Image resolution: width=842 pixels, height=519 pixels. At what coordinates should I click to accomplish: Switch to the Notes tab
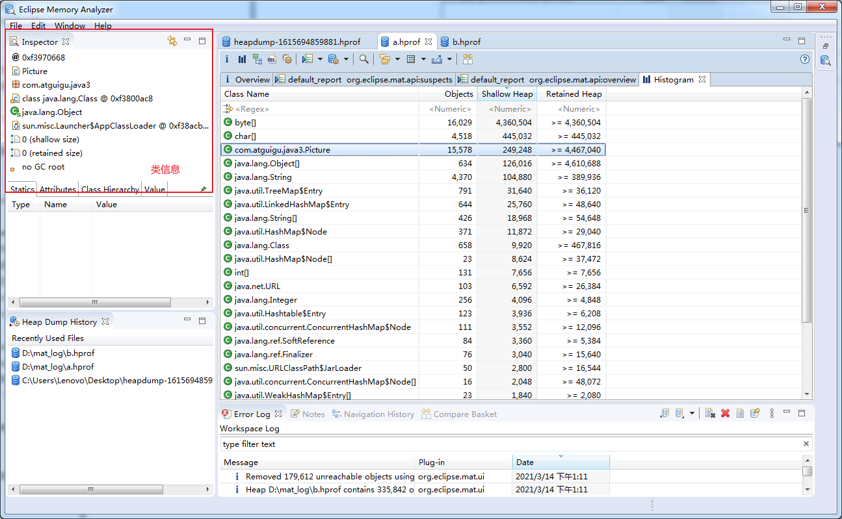[308, 414]
